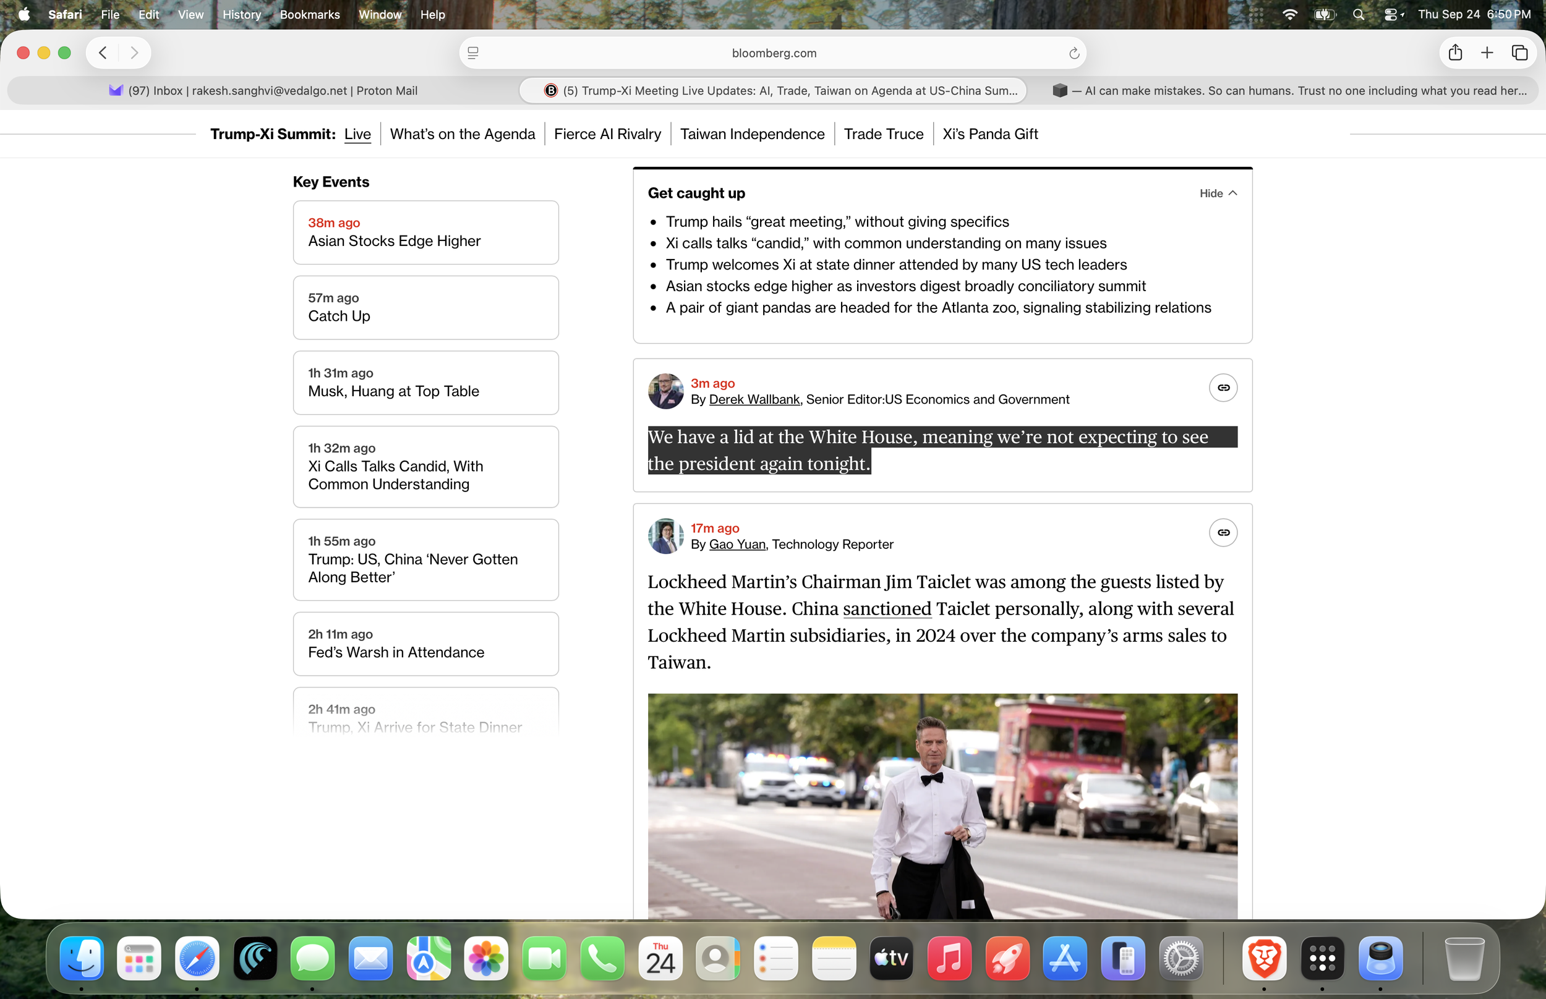Go back with the back arrow
This screenshot has width=1546, height=999.
pyautogui.click(x=103, y=53)
